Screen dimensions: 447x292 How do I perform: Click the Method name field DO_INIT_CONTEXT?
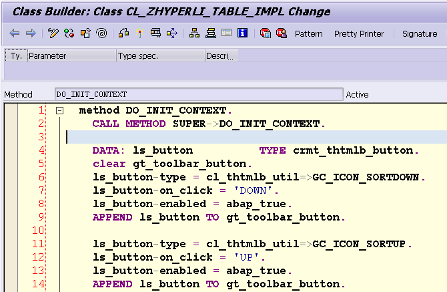tap(199, 94)
